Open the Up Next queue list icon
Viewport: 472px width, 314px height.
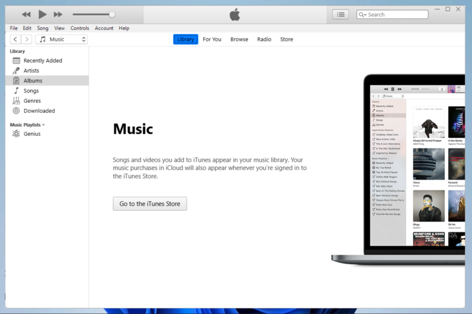pos(340,14)
